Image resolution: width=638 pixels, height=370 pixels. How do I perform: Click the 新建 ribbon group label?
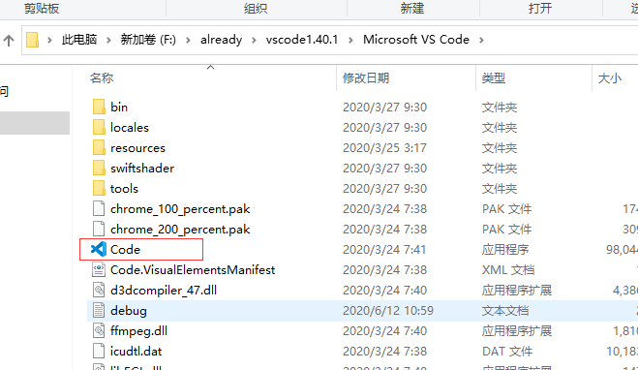[x=412, y=8]
